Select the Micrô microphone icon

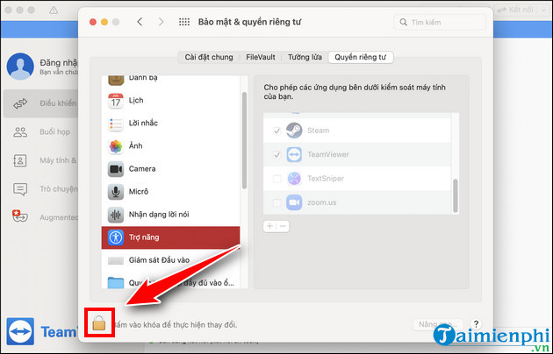116,192
